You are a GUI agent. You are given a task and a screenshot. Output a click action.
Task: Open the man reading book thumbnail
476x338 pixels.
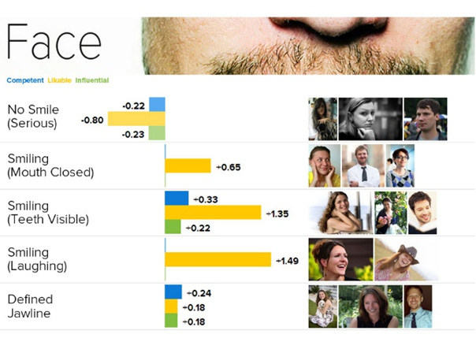tap(422, 213)
